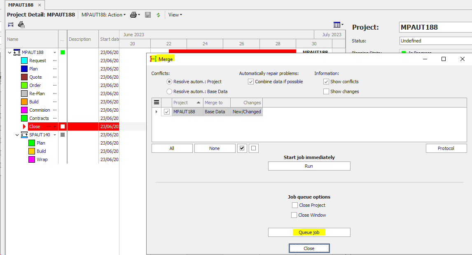The image size is (472, 255).
Task: Click the uncheck-selected icon button beside None
Action: tap(253, 148)
